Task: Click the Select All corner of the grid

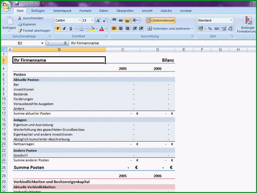Action: [x=4, y=50]
